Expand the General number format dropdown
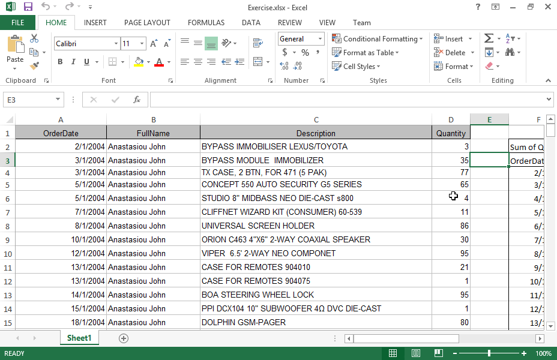 coord(320,39)
